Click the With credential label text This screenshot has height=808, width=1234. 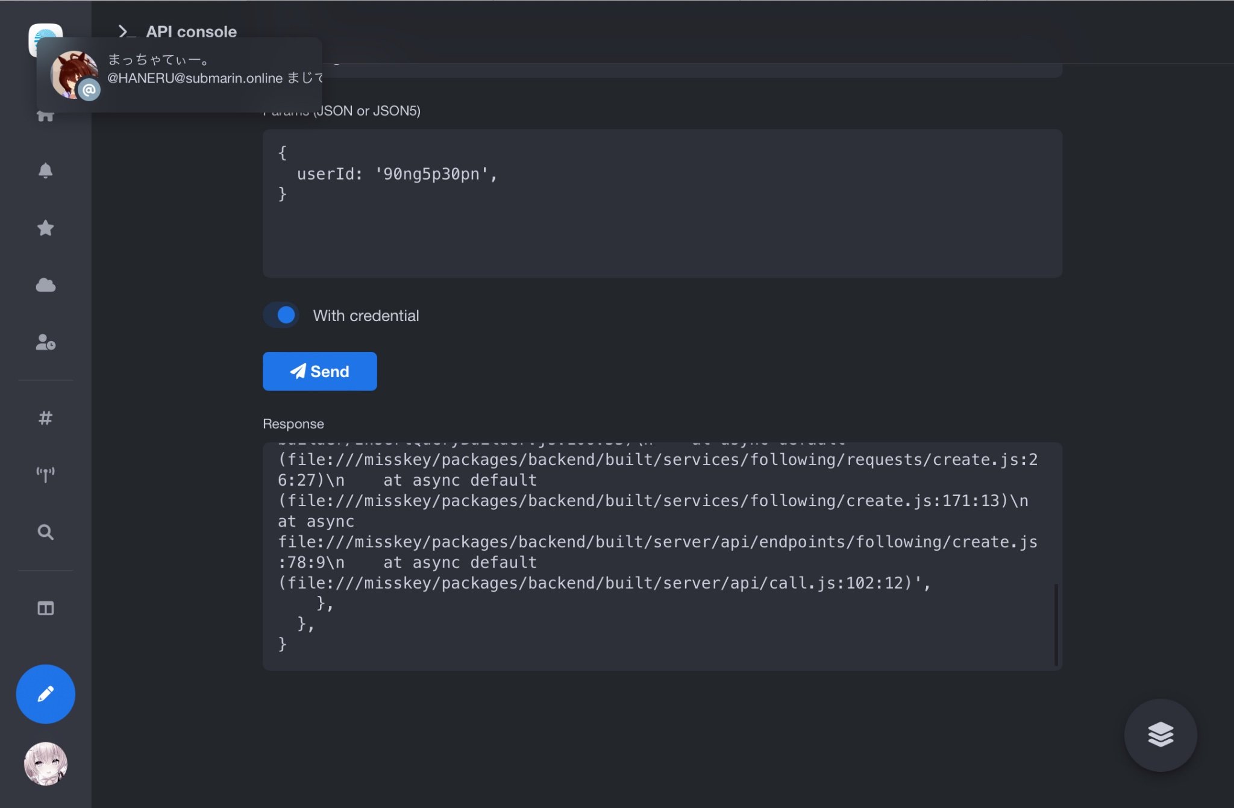click(366, 316)
